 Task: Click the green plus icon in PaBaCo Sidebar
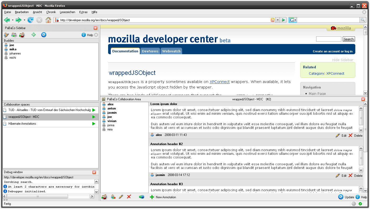pyautogui.click(x=33, y=35)
